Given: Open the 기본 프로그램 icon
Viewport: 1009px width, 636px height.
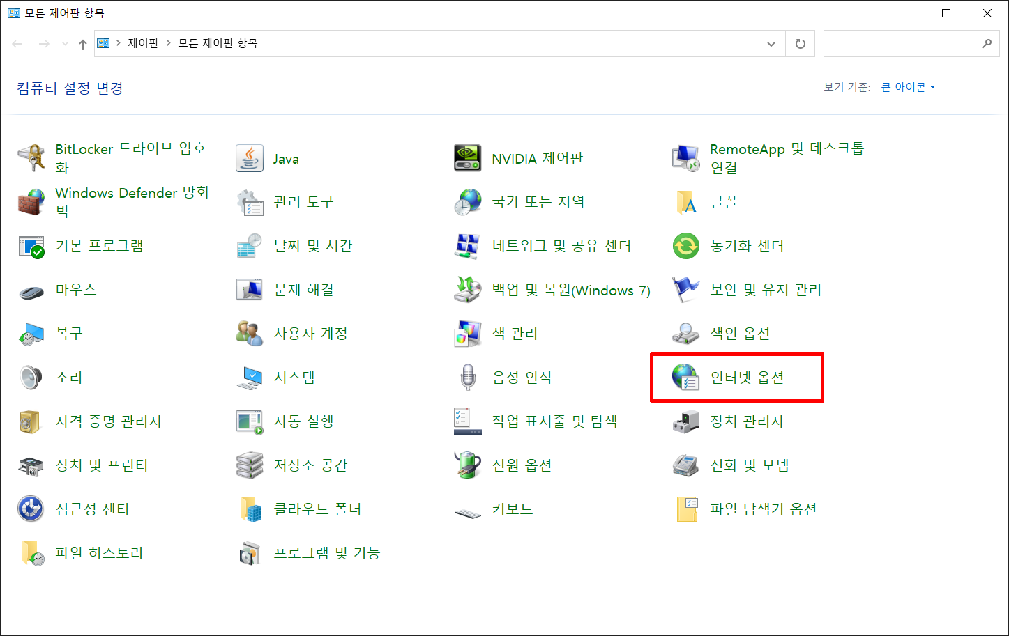Looking at the screenshot, I should tap(31, 246).
